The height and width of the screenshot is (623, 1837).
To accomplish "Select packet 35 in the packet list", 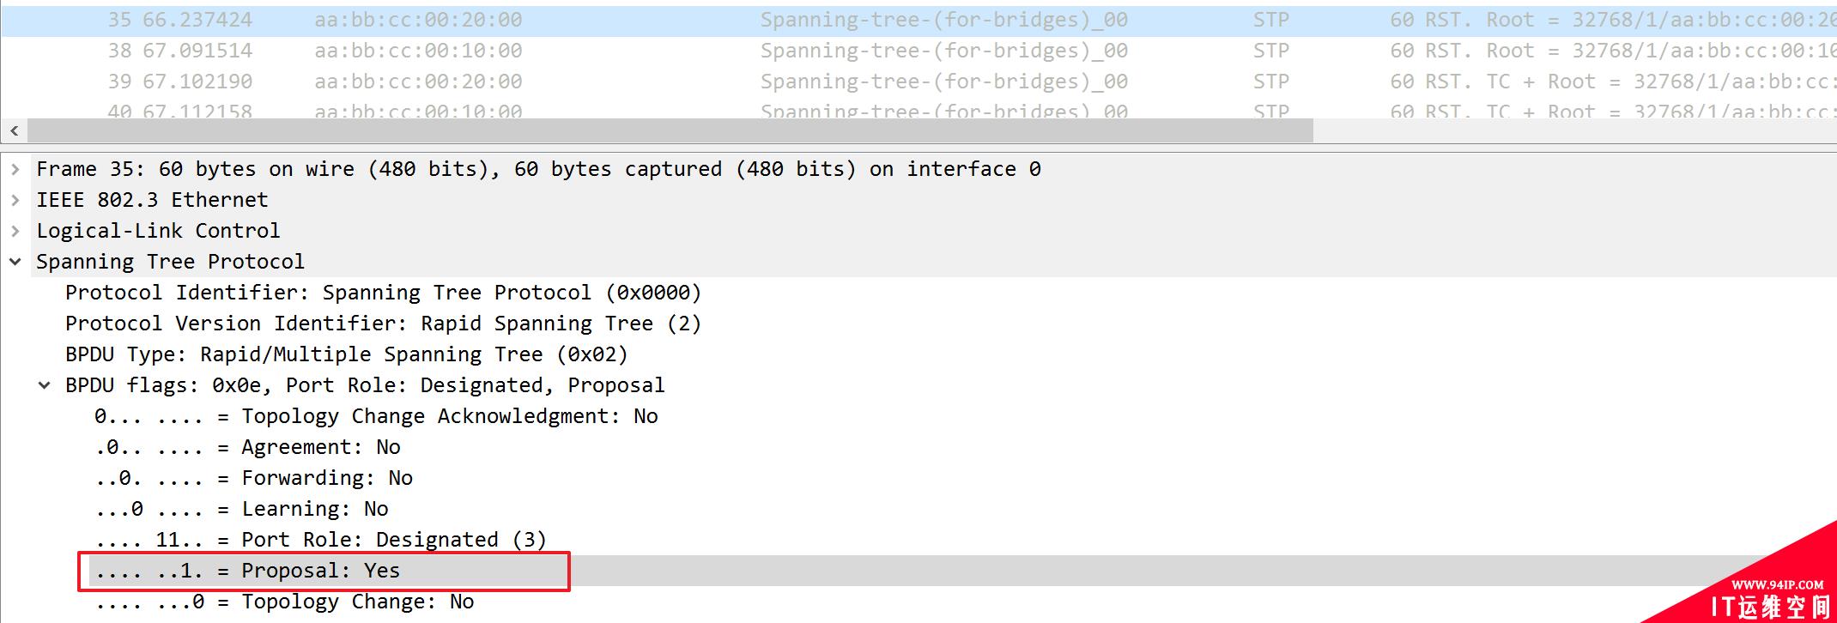I will 918,20.
